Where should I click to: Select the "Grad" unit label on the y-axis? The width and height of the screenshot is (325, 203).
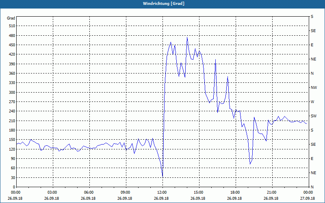click(x=11, y=18)
